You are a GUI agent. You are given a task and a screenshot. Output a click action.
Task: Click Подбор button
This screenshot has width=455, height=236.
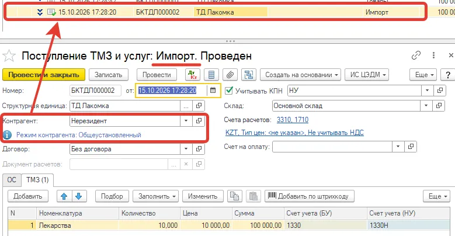click(x=112, y=196)
